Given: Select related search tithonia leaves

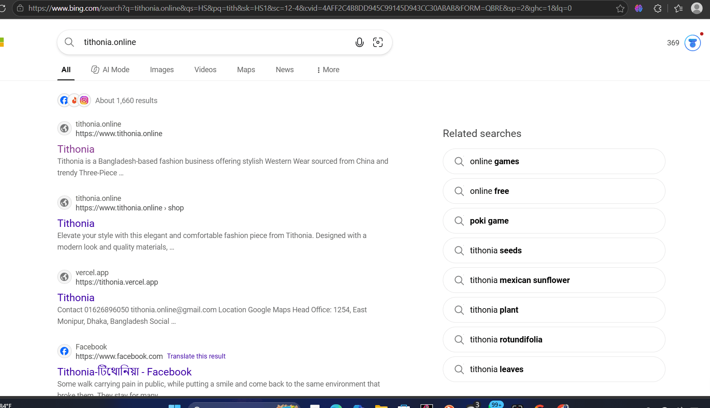Looking at the screenshot, I should [554, 369].
